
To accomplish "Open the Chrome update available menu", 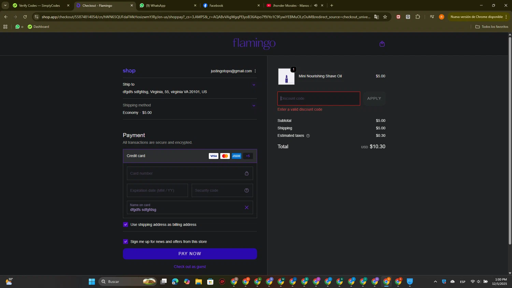I will (479, 17).
